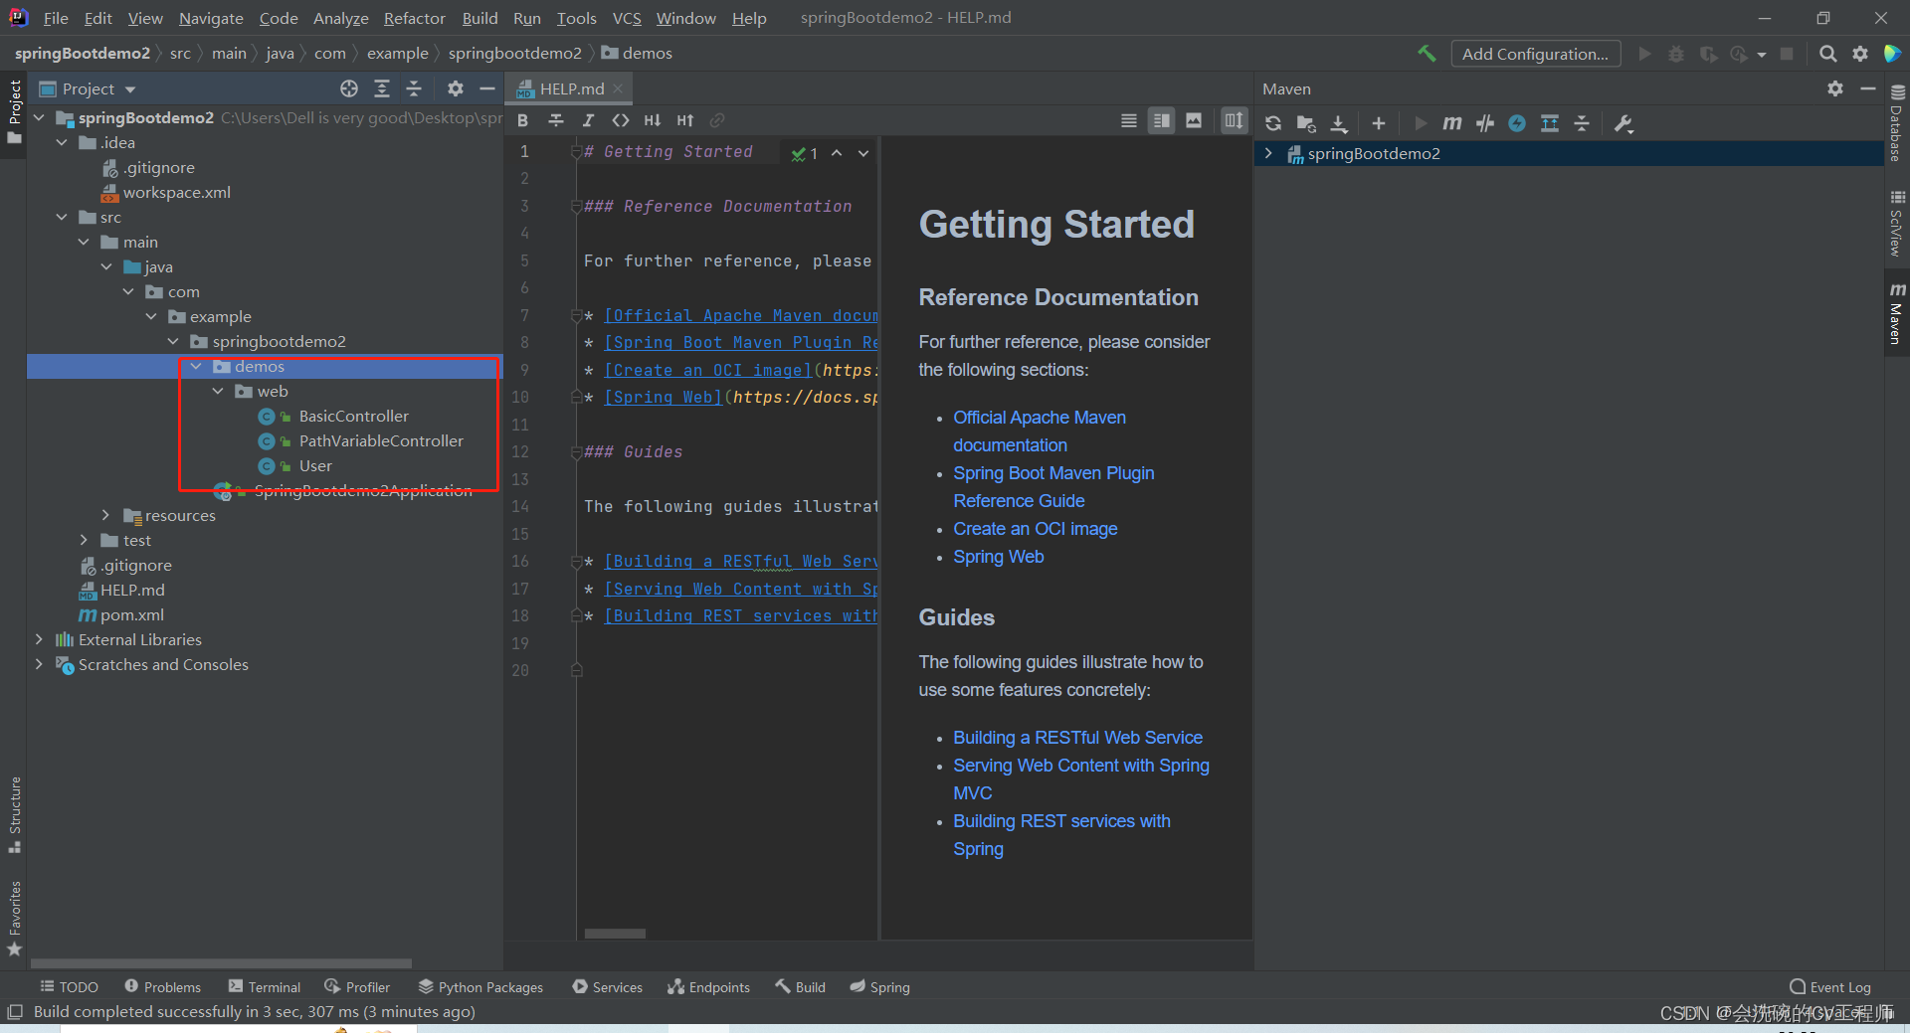Open the File menu
Image resolution: width=1910 pixels, height=1033 pixels.
coord(56,18)
